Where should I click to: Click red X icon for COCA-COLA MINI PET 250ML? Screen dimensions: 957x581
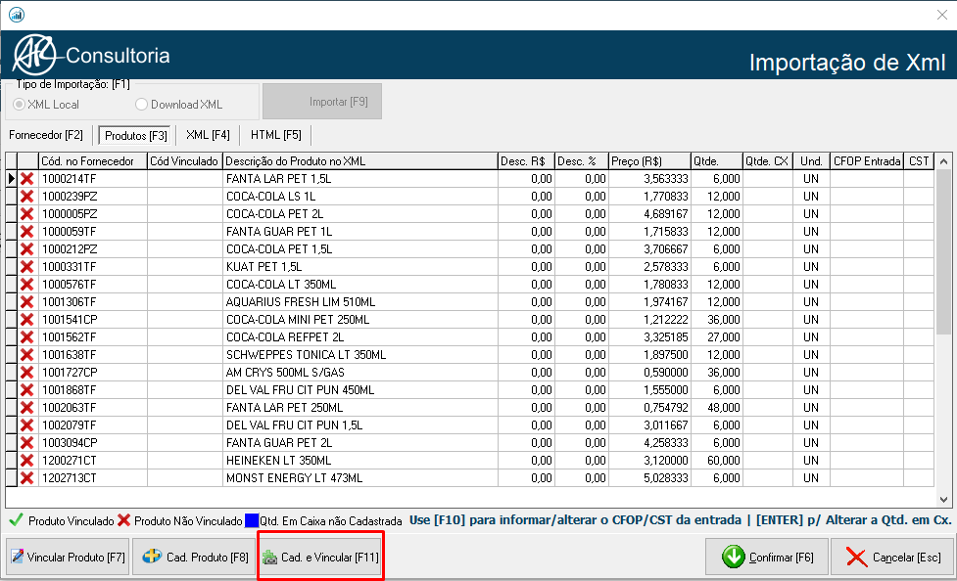[x=26, y=320]
